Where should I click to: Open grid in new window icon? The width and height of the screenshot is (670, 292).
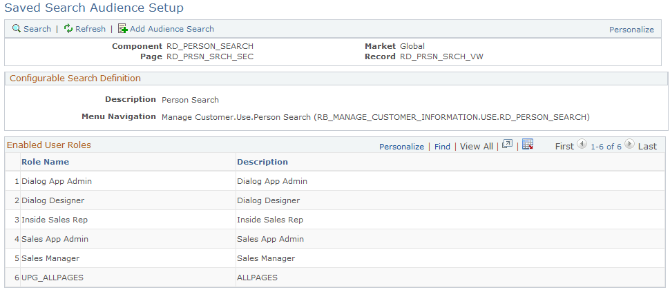pos(507,144)
